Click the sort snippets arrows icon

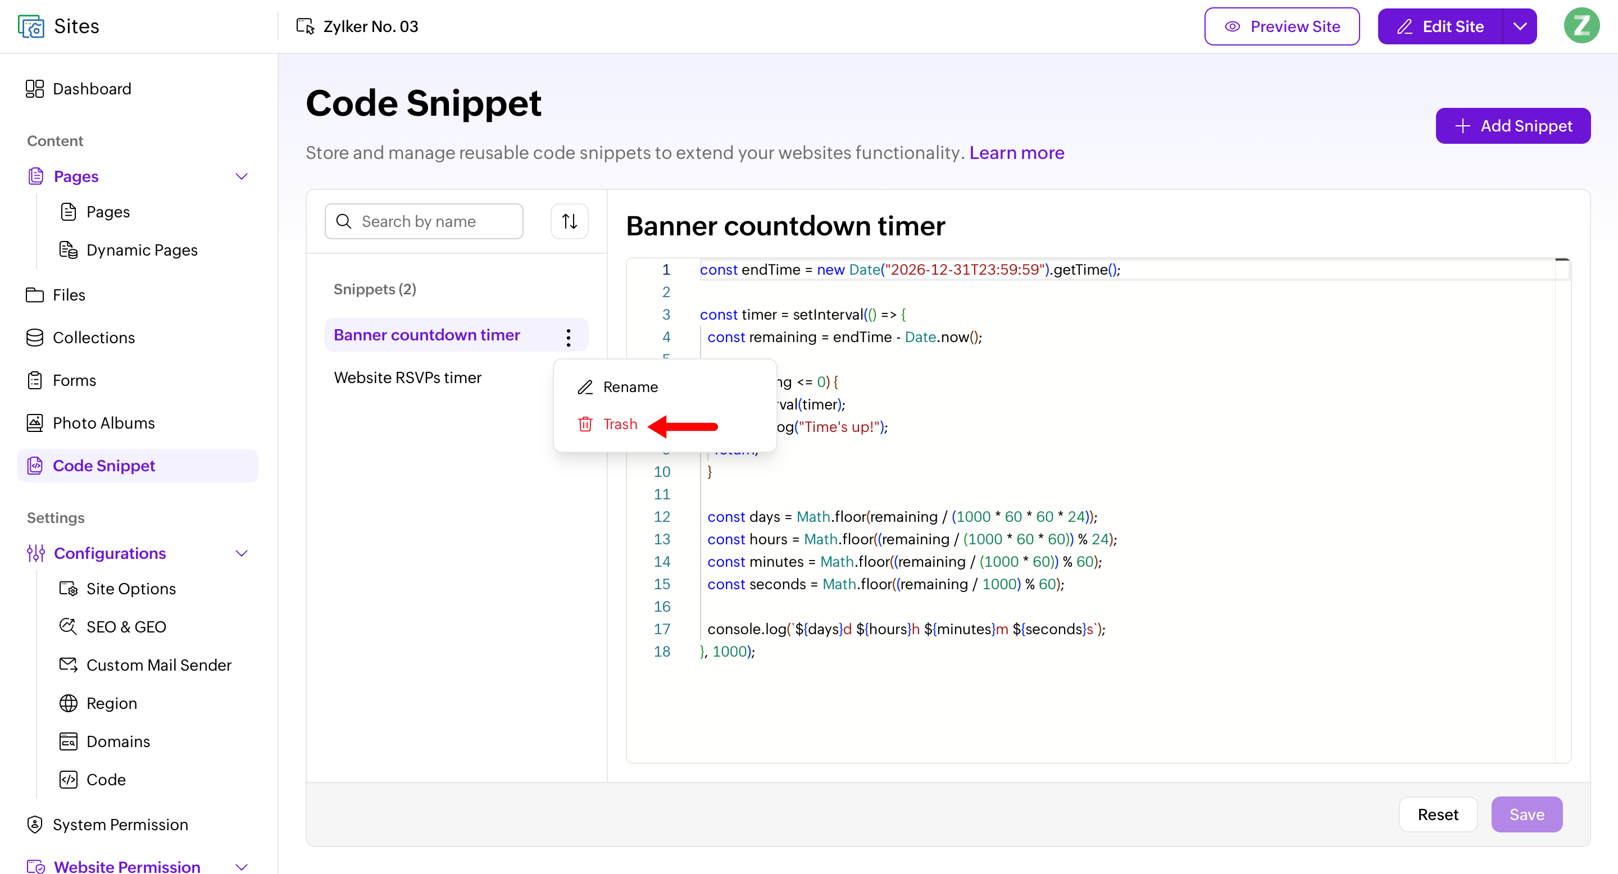[569, 221]
